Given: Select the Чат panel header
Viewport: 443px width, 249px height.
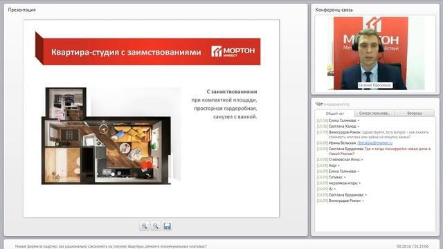Looking at the screenshot, I should (x=319, y=104).
